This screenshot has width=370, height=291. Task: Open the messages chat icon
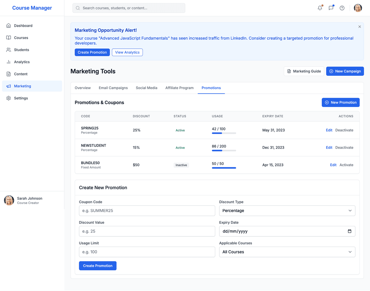[331, 8]
